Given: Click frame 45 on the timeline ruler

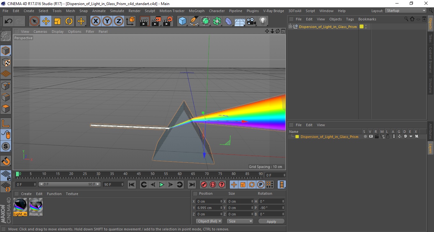Looking at the screenshot, I should coord(139,174).
